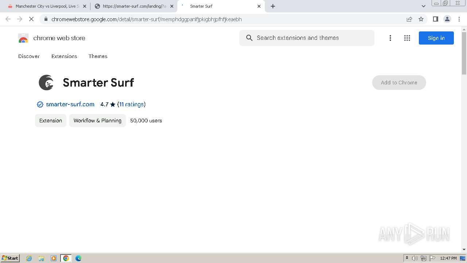Open the network tray icon
This screenshot has height=263, width=467.
tap(424, 258)
